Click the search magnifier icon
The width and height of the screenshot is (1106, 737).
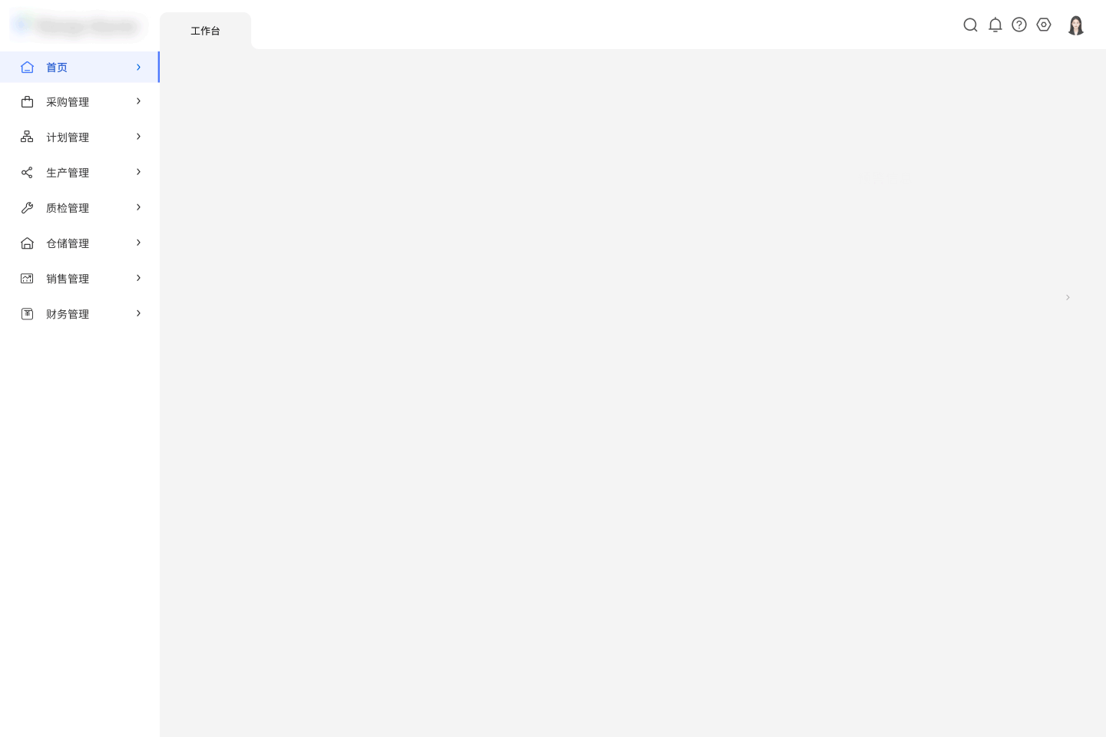(970, 25)
